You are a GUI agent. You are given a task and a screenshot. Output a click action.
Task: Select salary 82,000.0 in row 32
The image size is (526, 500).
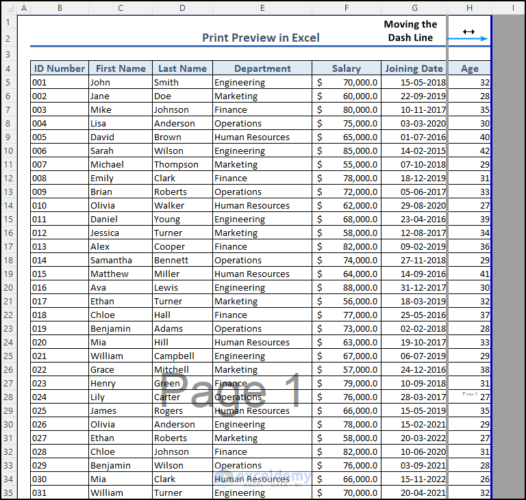(347, 452)
